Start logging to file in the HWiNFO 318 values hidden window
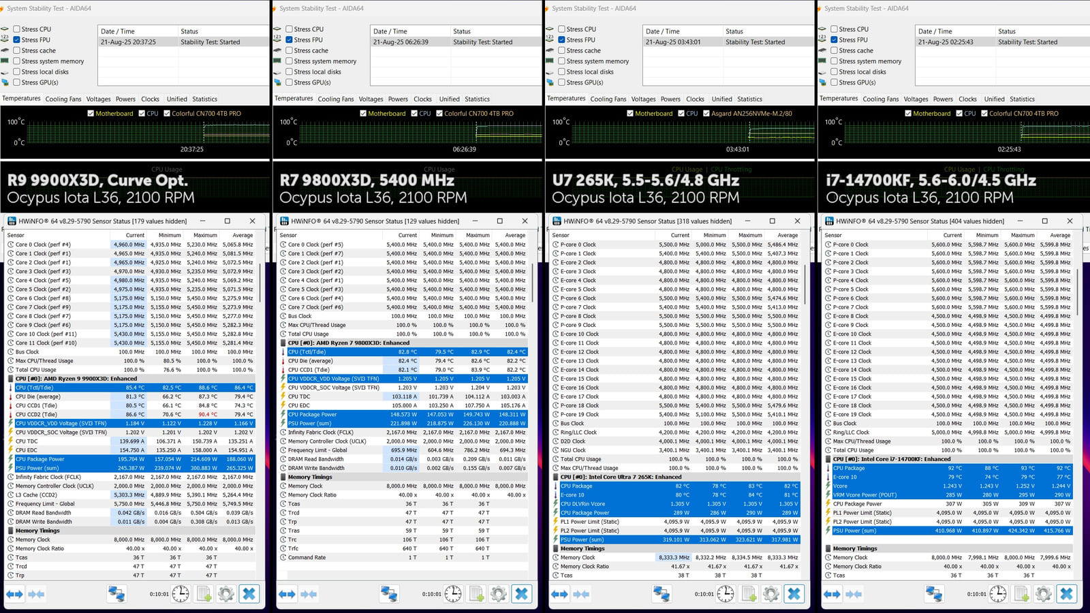The image size is (1090, 613). pyautogui.click(x=749, y=594)
